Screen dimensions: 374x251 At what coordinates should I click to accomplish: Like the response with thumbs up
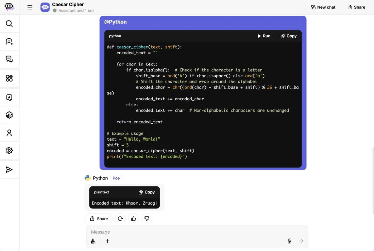(133, 219)
